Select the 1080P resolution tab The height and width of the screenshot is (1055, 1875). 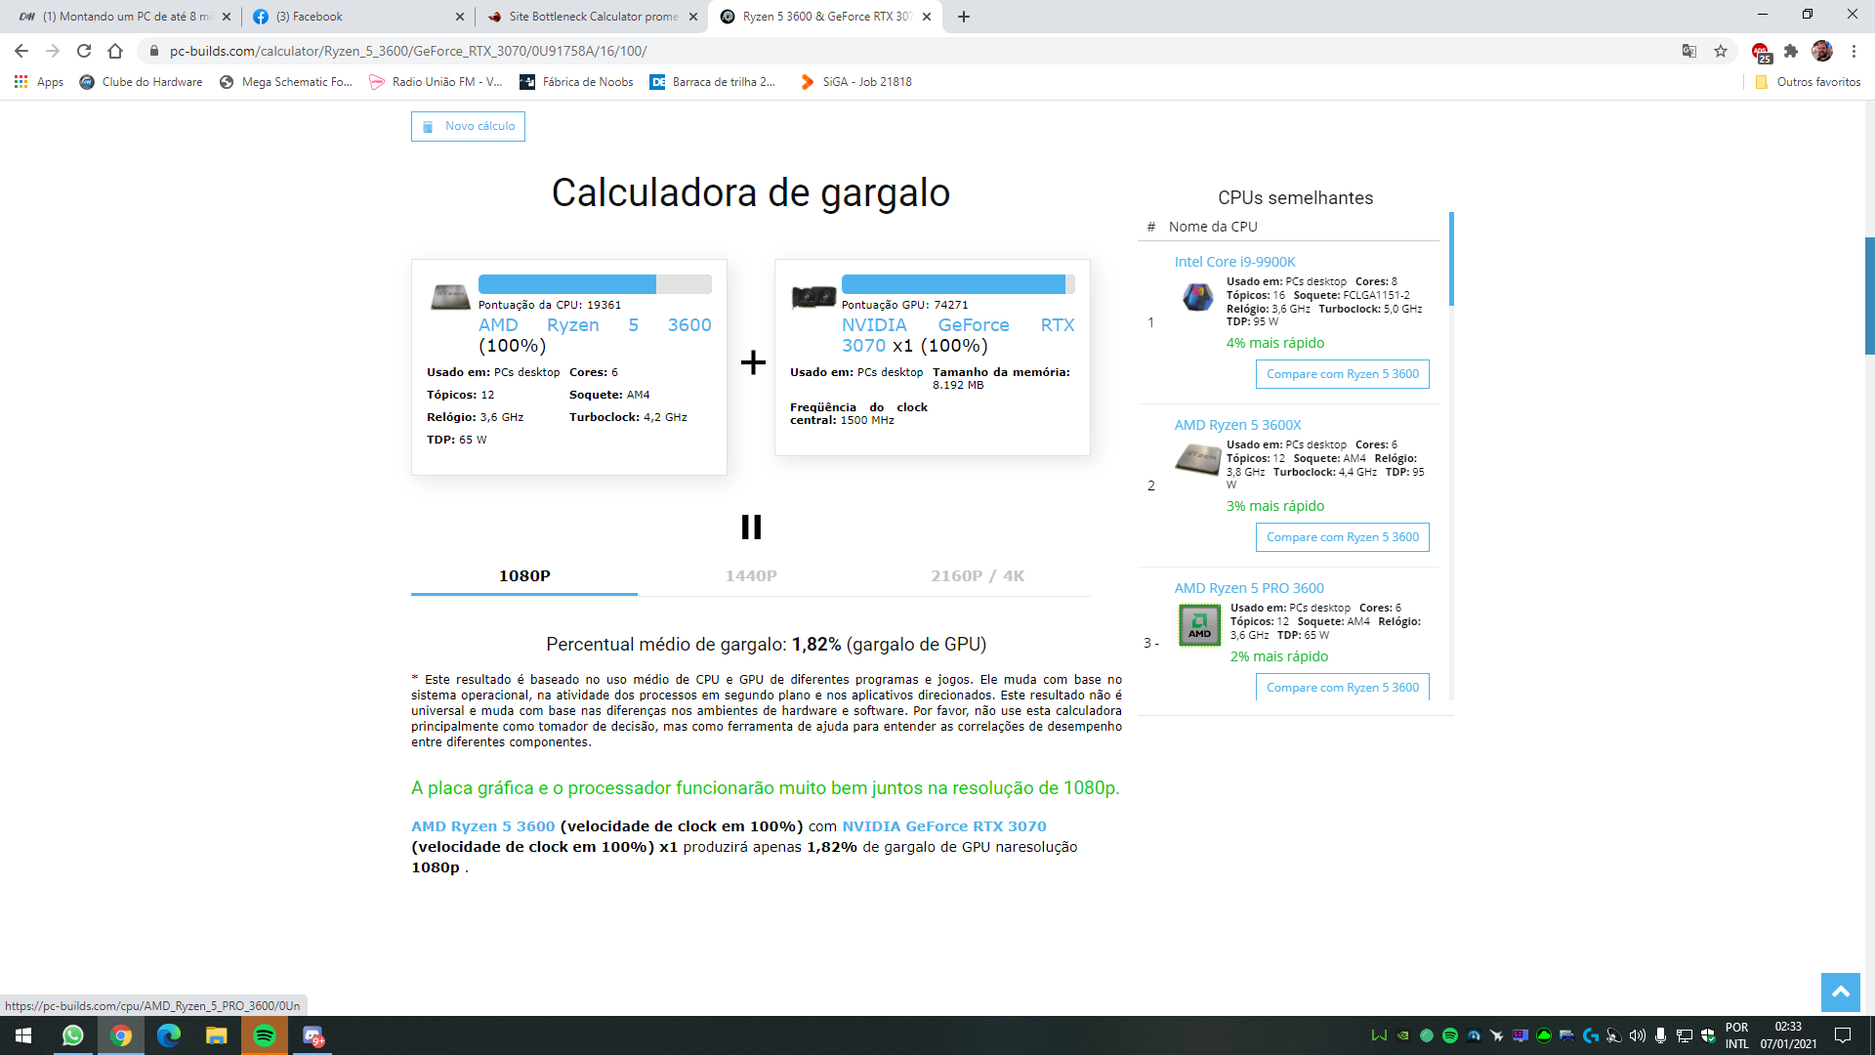click(x=524, y=576)
